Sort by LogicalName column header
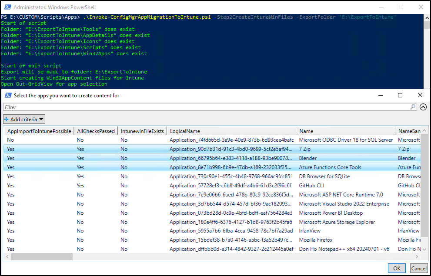 pos(231,131)
